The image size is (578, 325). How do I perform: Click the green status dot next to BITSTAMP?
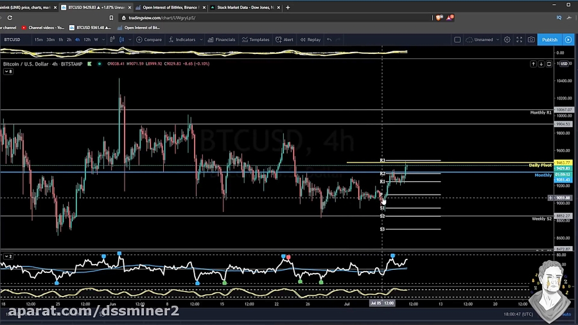pos(99,64)
